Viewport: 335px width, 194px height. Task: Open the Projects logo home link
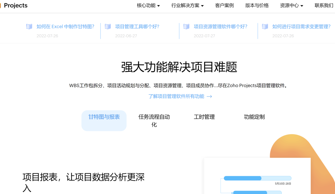pyautogui.click(x=14, y=5)
